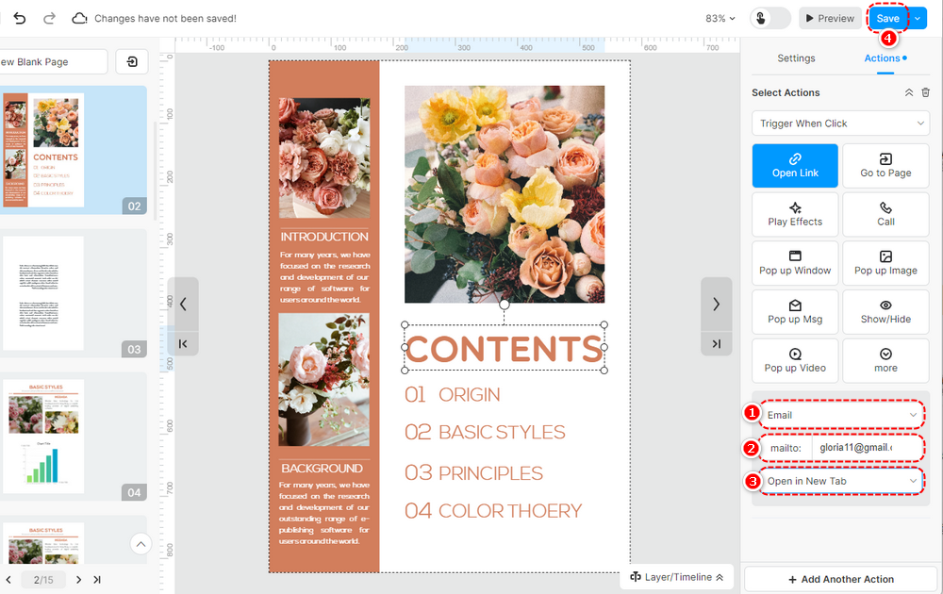Viewport: 943px width, 594px height.
Task: Expand the more actions option
Action: click(x=885, y=361)
